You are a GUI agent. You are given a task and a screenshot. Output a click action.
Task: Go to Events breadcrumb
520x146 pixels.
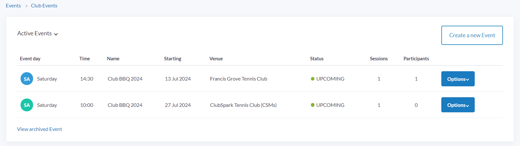13,6
